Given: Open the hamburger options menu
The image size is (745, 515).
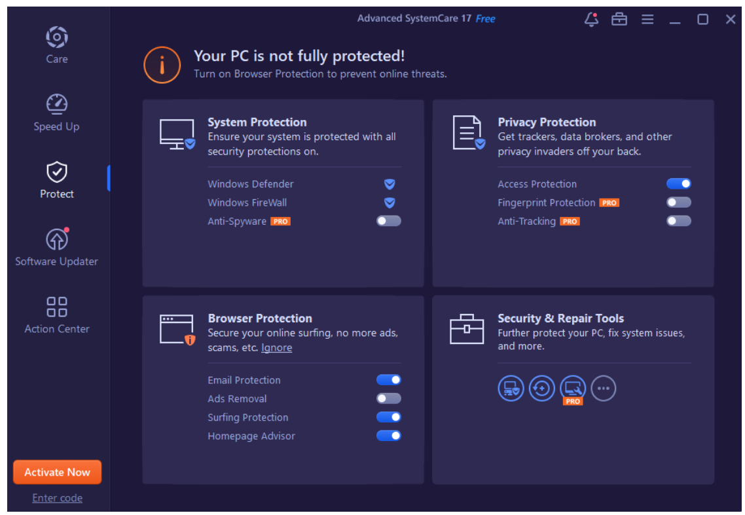Looking at the screenshot, I should click(x=647, y=19).
